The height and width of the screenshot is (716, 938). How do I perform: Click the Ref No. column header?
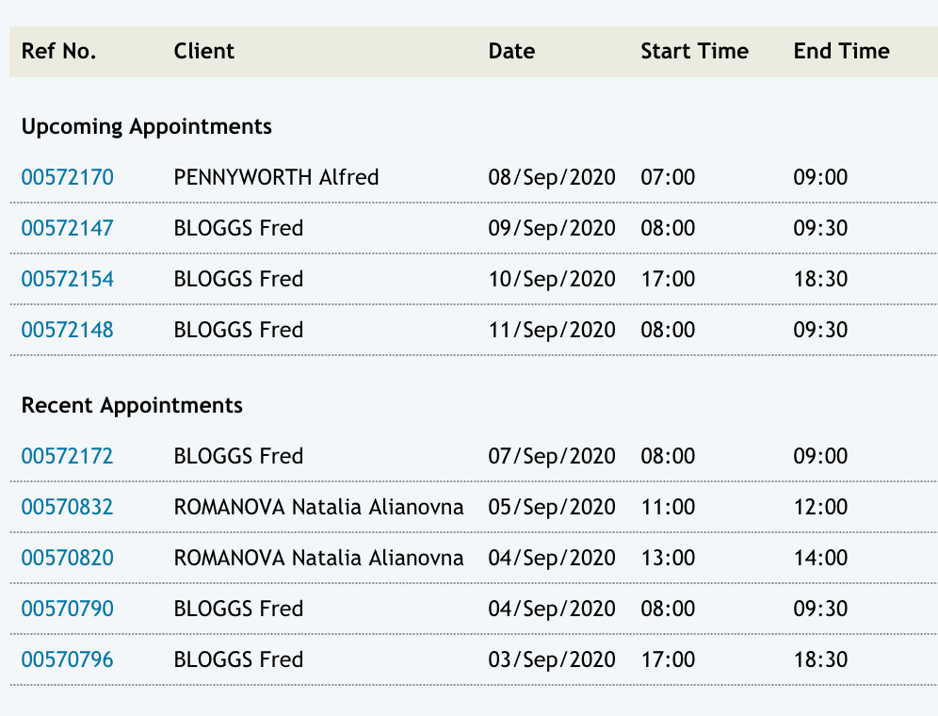[58, 51]
